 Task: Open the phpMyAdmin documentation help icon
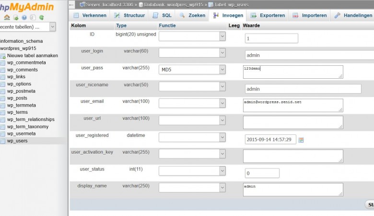tap(24, 17)
